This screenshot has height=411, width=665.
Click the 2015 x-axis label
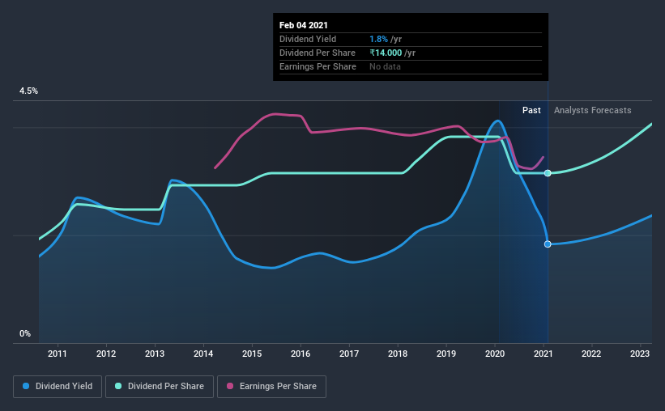pyautogui.click(x=252, y=354)
